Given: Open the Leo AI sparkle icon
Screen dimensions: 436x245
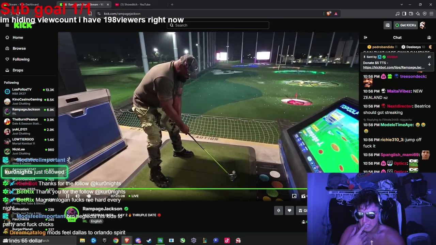Looking at the screenshot, I should pyautogui.click(x=418, y=14).
